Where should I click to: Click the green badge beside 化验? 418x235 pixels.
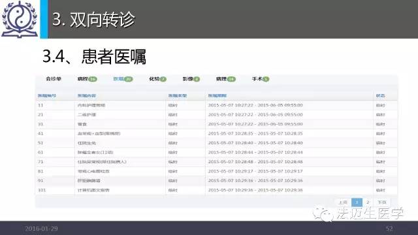click(x=163, y=79)
